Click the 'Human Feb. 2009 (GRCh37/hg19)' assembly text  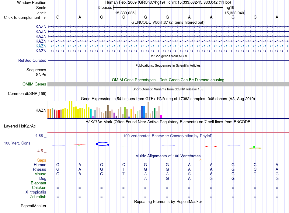(x=135, y=2)
